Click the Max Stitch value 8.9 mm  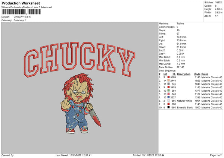click(181, 57)
